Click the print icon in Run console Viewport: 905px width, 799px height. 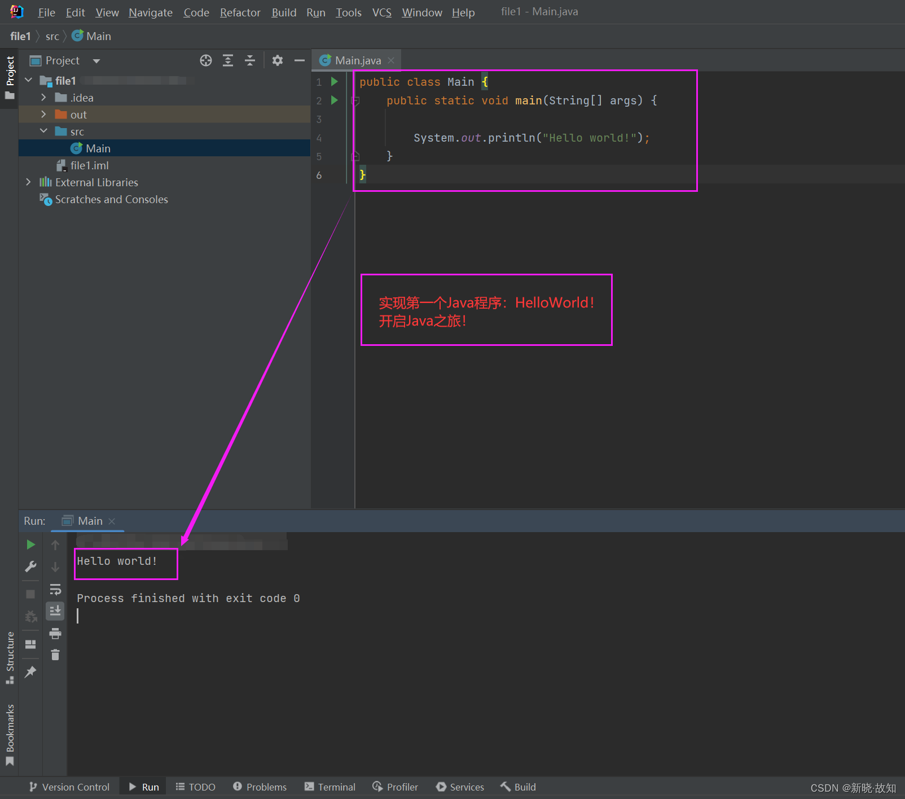pyautogui.click(x=55, y=634)
